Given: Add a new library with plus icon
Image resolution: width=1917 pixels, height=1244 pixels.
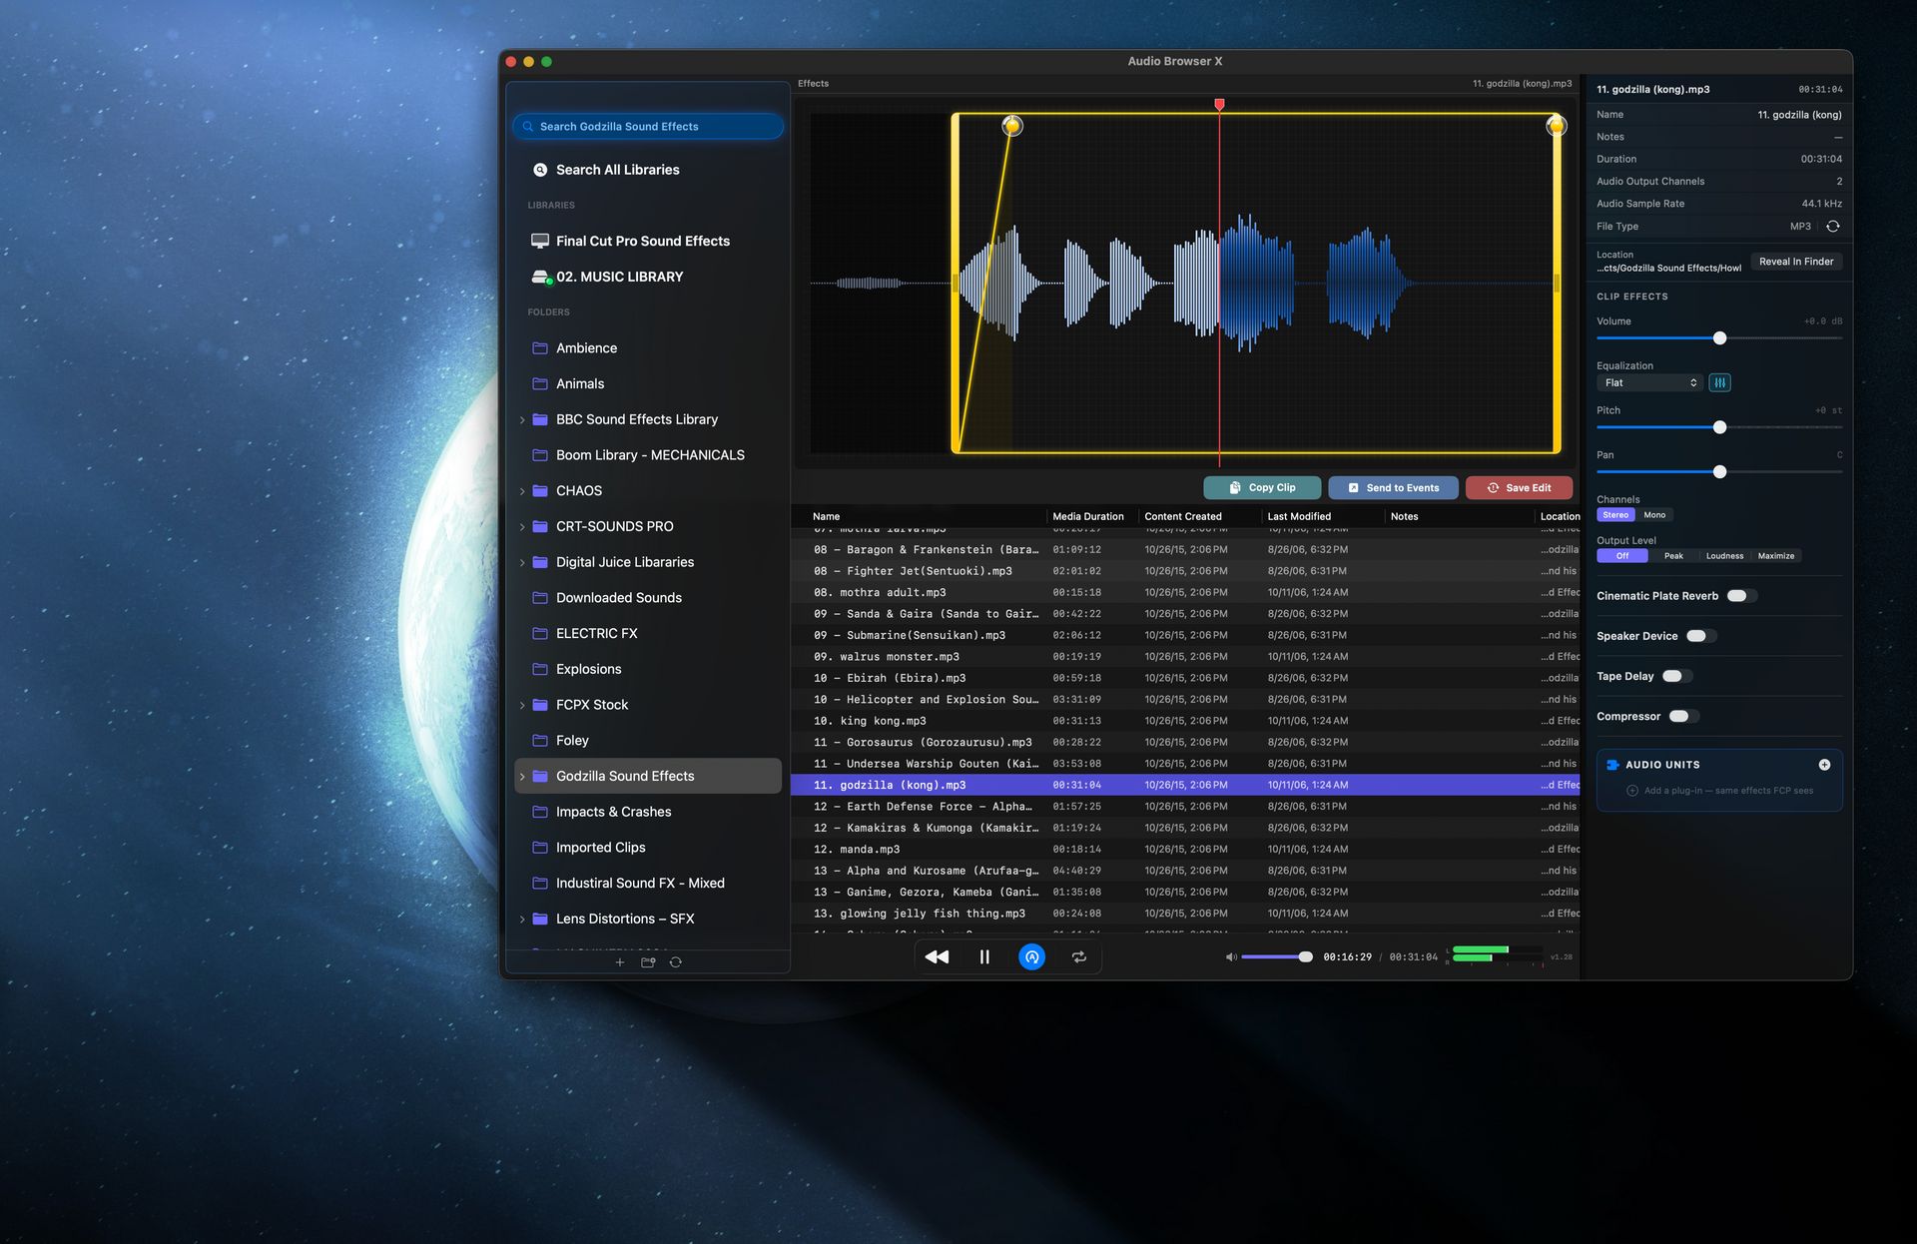Looking at the screenshot, I should [x=620, y=962].
